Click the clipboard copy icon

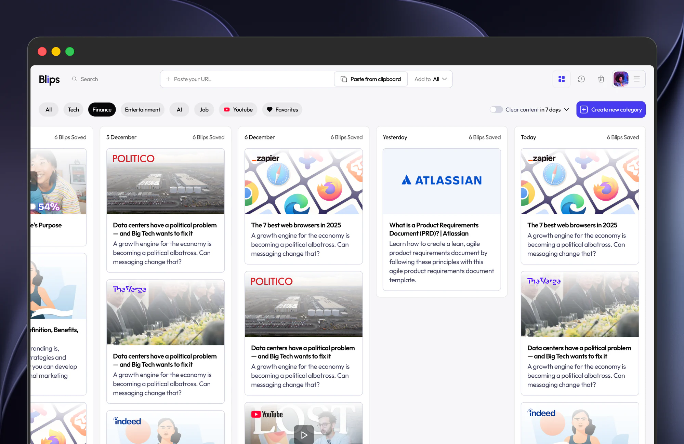click(344, 79)
